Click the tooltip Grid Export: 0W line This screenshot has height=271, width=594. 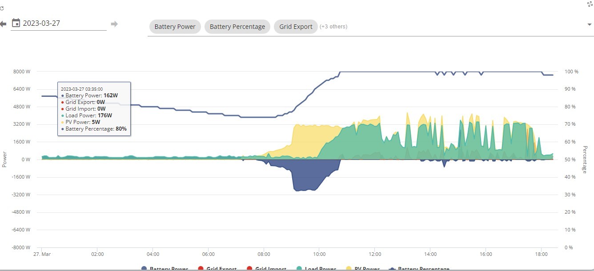coord(84,102)
